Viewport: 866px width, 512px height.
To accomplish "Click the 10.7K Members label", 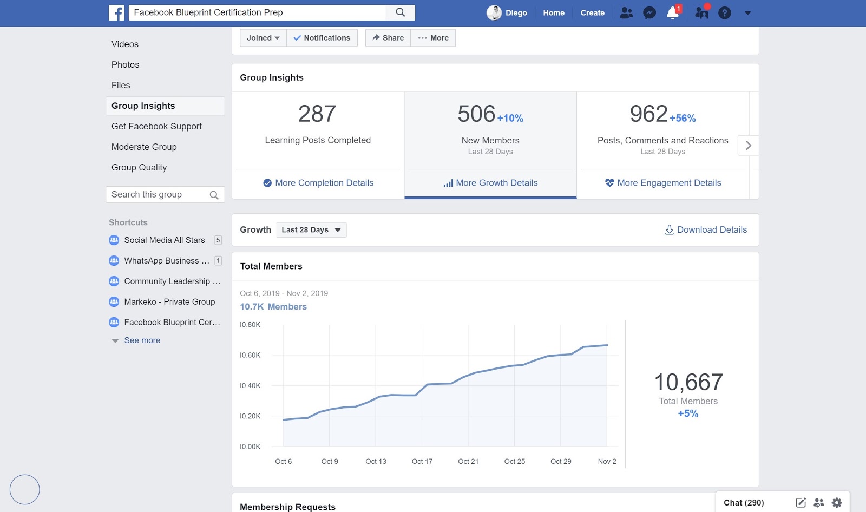I will (273, 307).
